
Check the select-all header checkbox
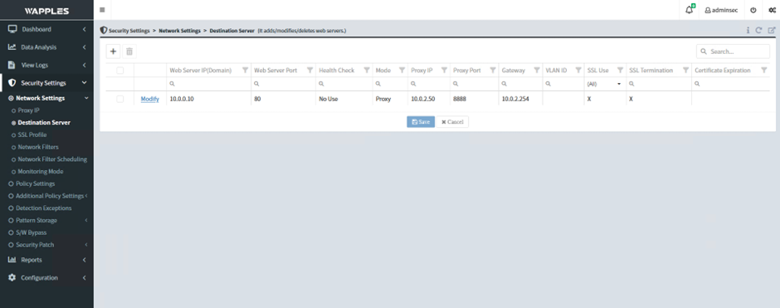119,71
